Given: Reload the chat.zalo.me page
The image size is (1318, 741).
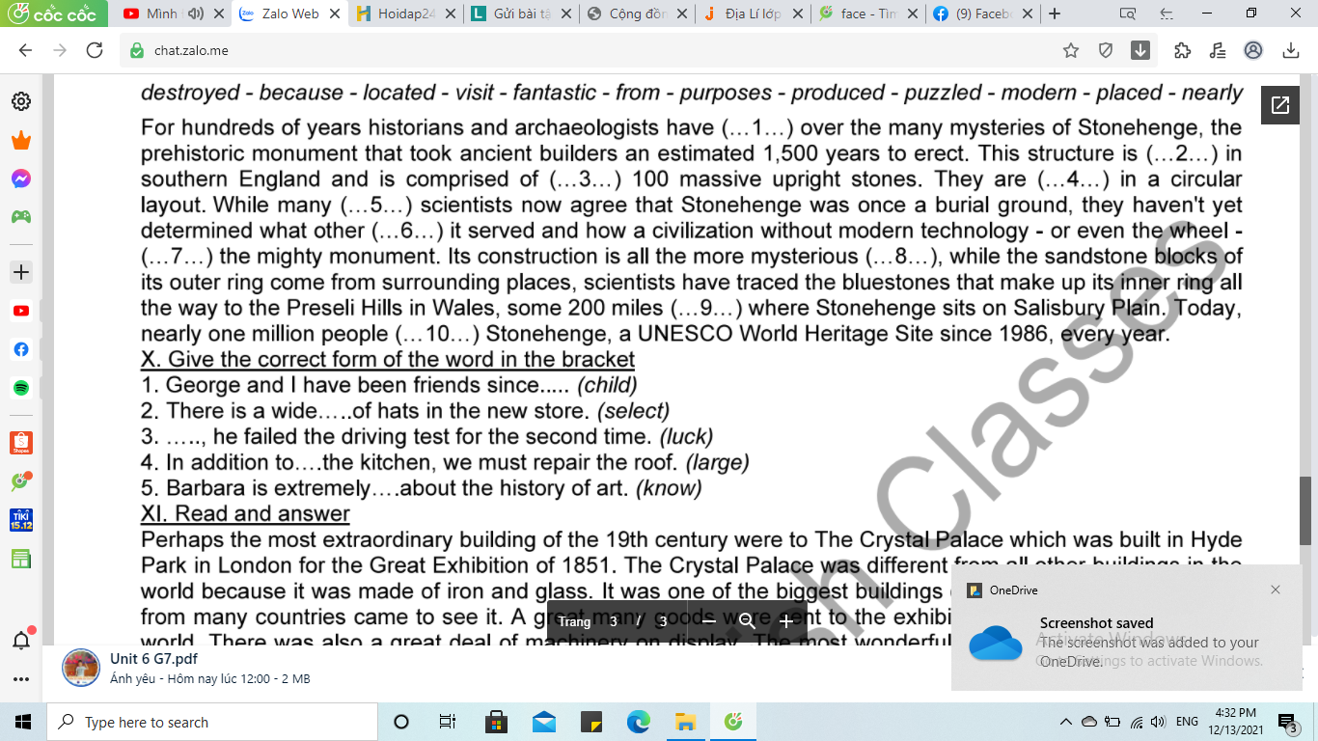Looking at the screenshot, I should pyautogui.click(x=95, y=50).
